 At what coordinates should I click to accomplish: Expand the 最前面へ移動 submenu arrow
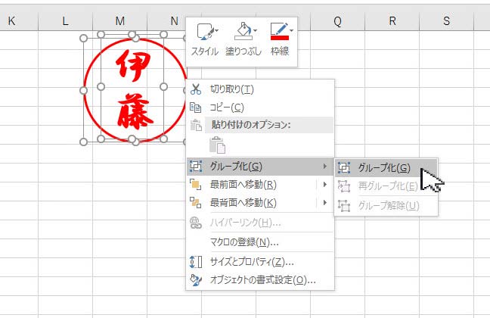[x=325, y=185]
